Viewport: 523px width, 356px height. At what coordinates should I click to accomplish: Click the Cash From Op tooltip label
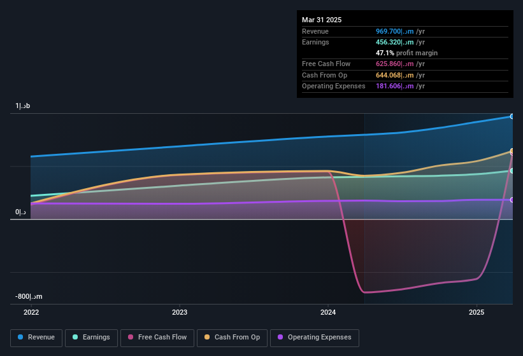(324, 75)
